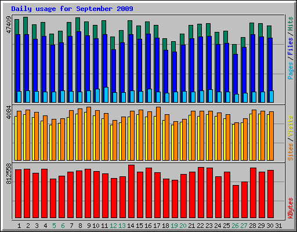Click day label 28 on the axis
The width and height of the screenshot is (297, 232).
tap(252, 226)
